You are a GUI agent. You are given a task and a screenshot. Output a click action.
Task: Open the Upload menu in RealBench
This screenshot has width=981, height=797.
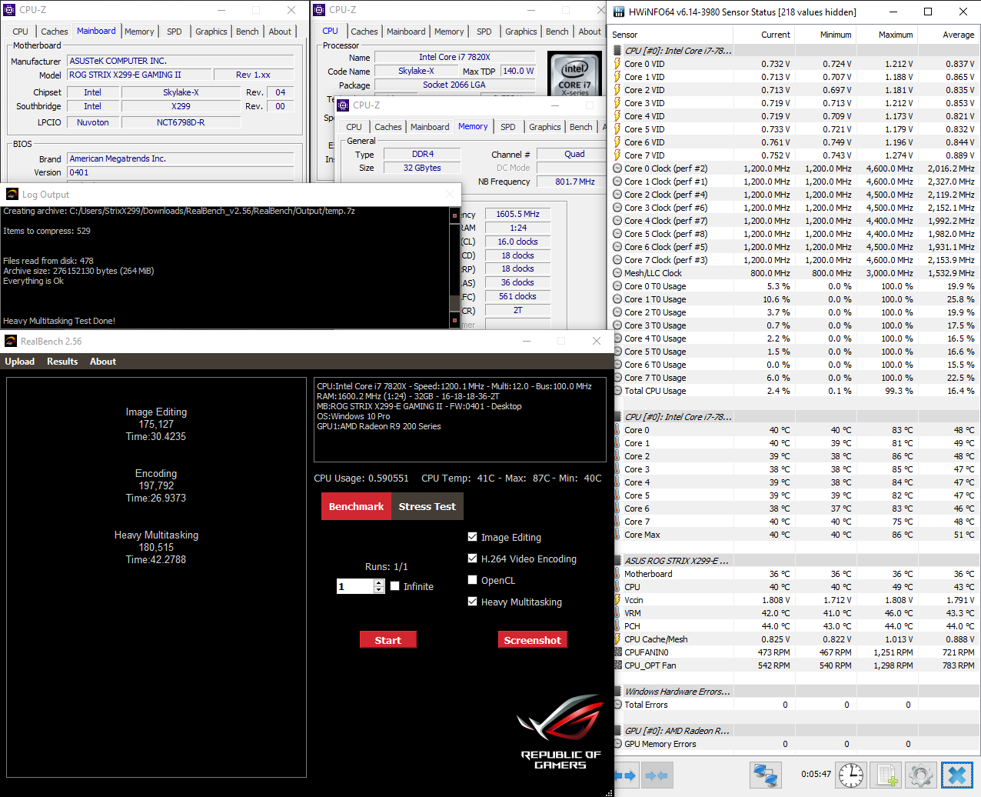click(x=20, y=362)
